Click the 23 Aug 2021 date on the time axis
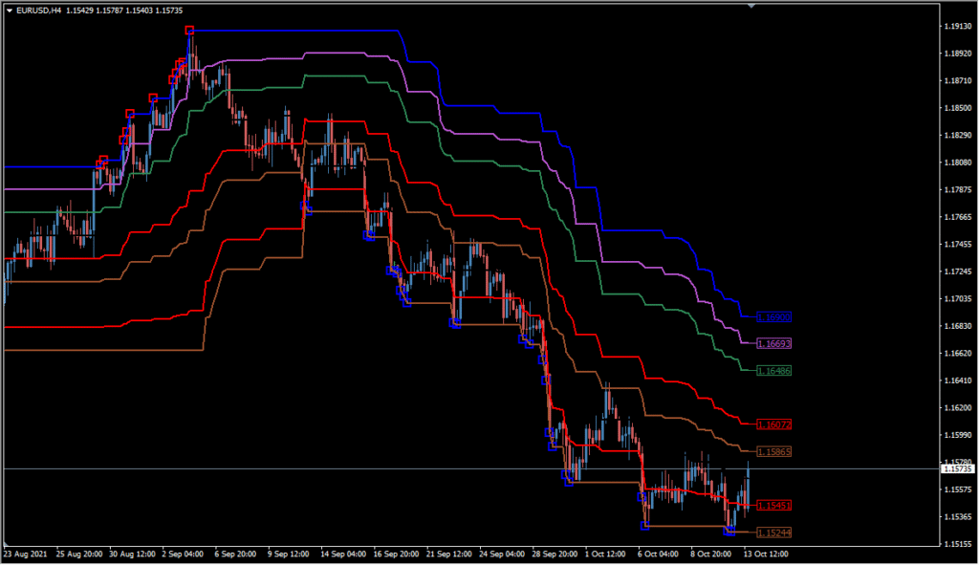This screenshot has width=979, height=565. pos(25,554)
